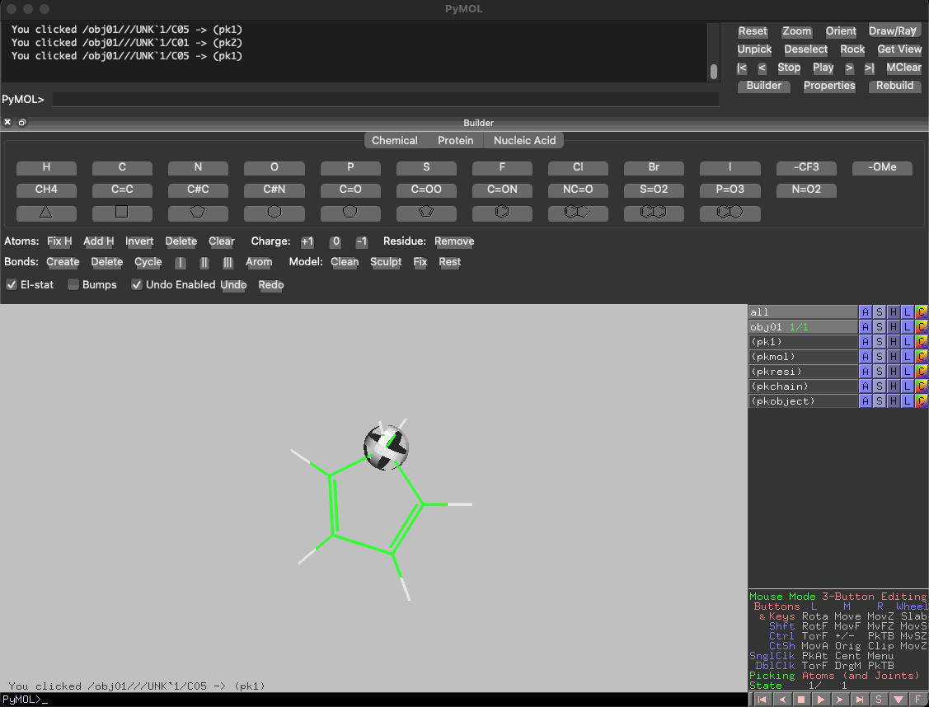929x707 pixels.
Task: Open Hide menu for obj01
Action: pyautogui.click(x=894, y=327)
